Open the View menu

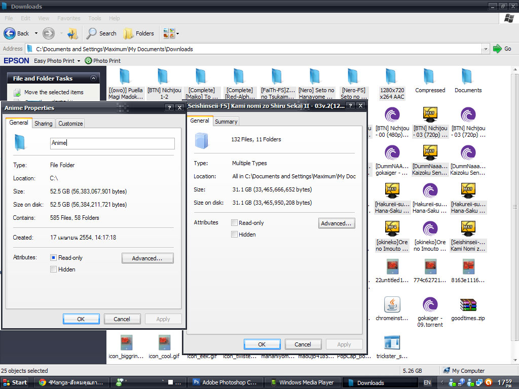[x=44, y=18]
